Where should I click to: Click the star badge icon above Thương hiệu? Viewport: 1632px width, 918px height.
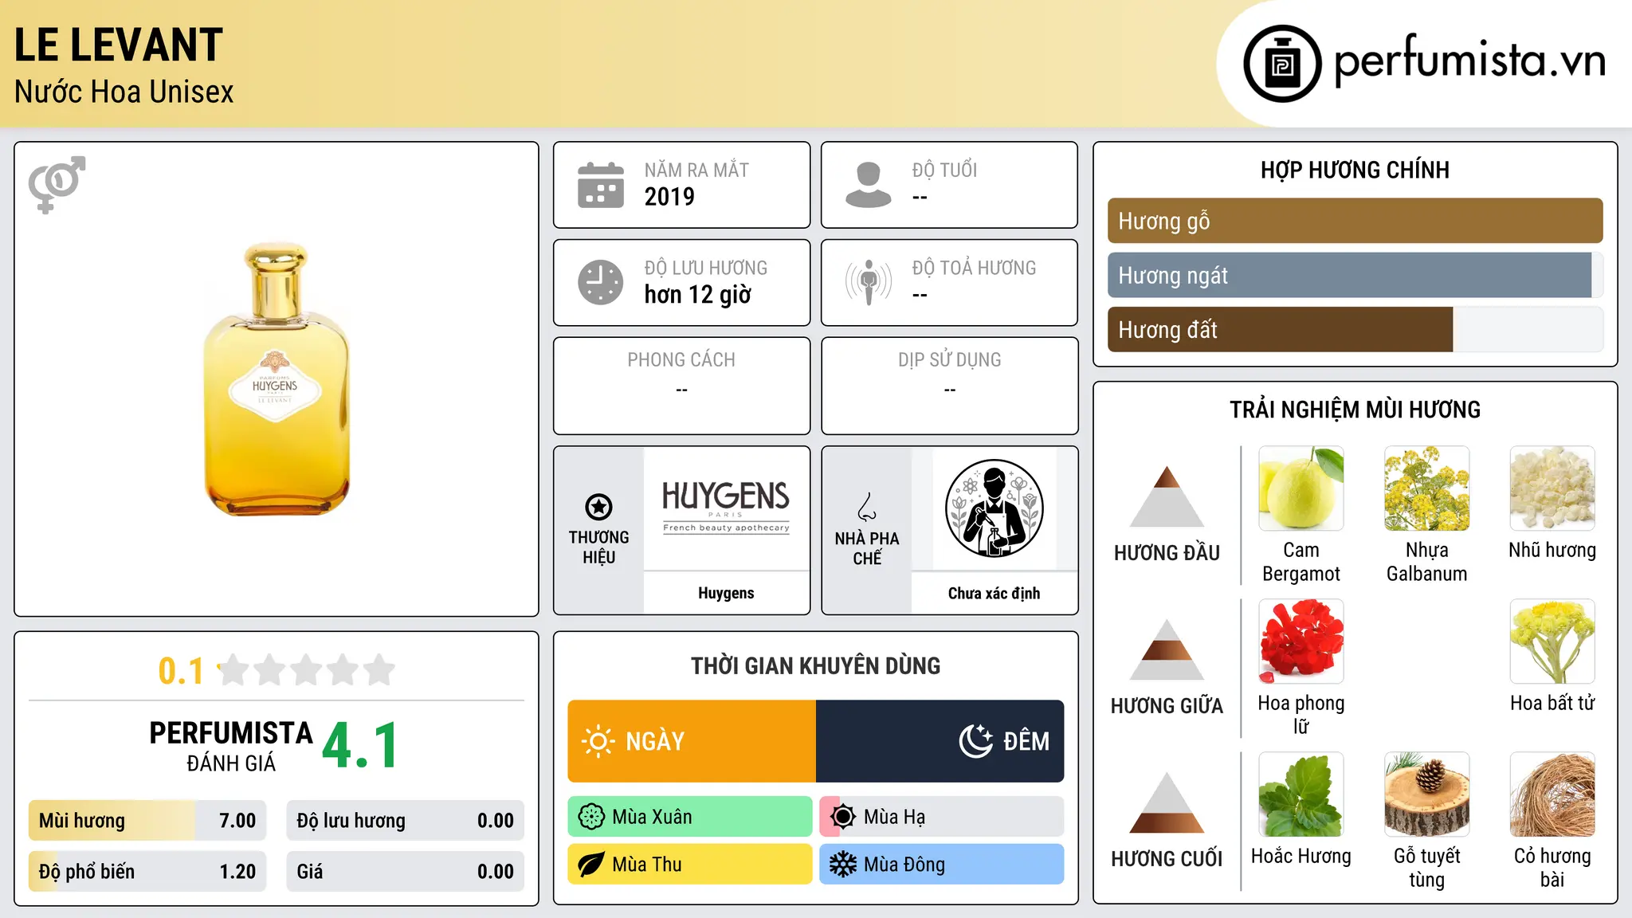tap(598, 507)
